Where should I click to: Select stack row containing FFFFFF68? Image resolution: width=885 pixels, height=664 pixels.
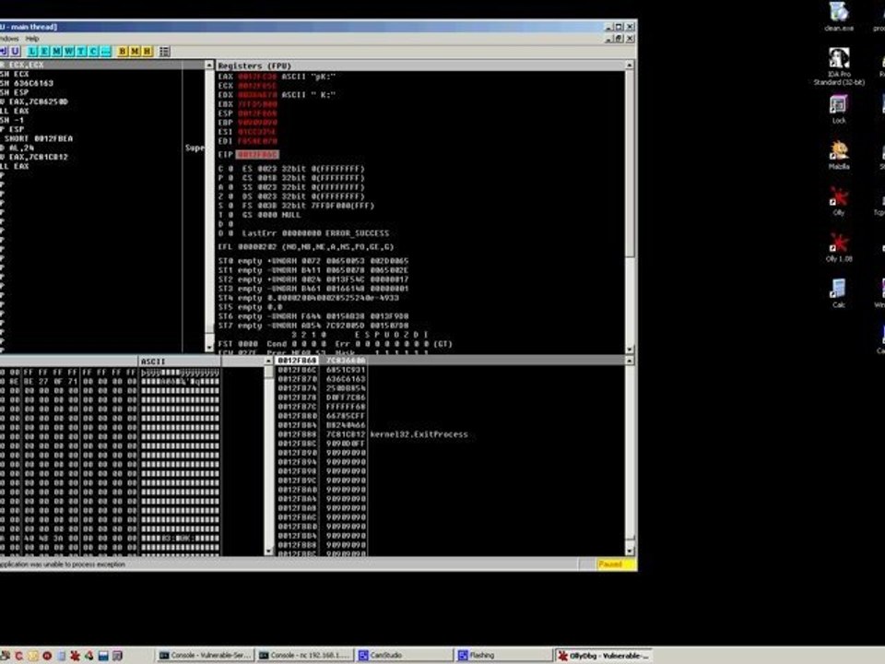point(452,407)
